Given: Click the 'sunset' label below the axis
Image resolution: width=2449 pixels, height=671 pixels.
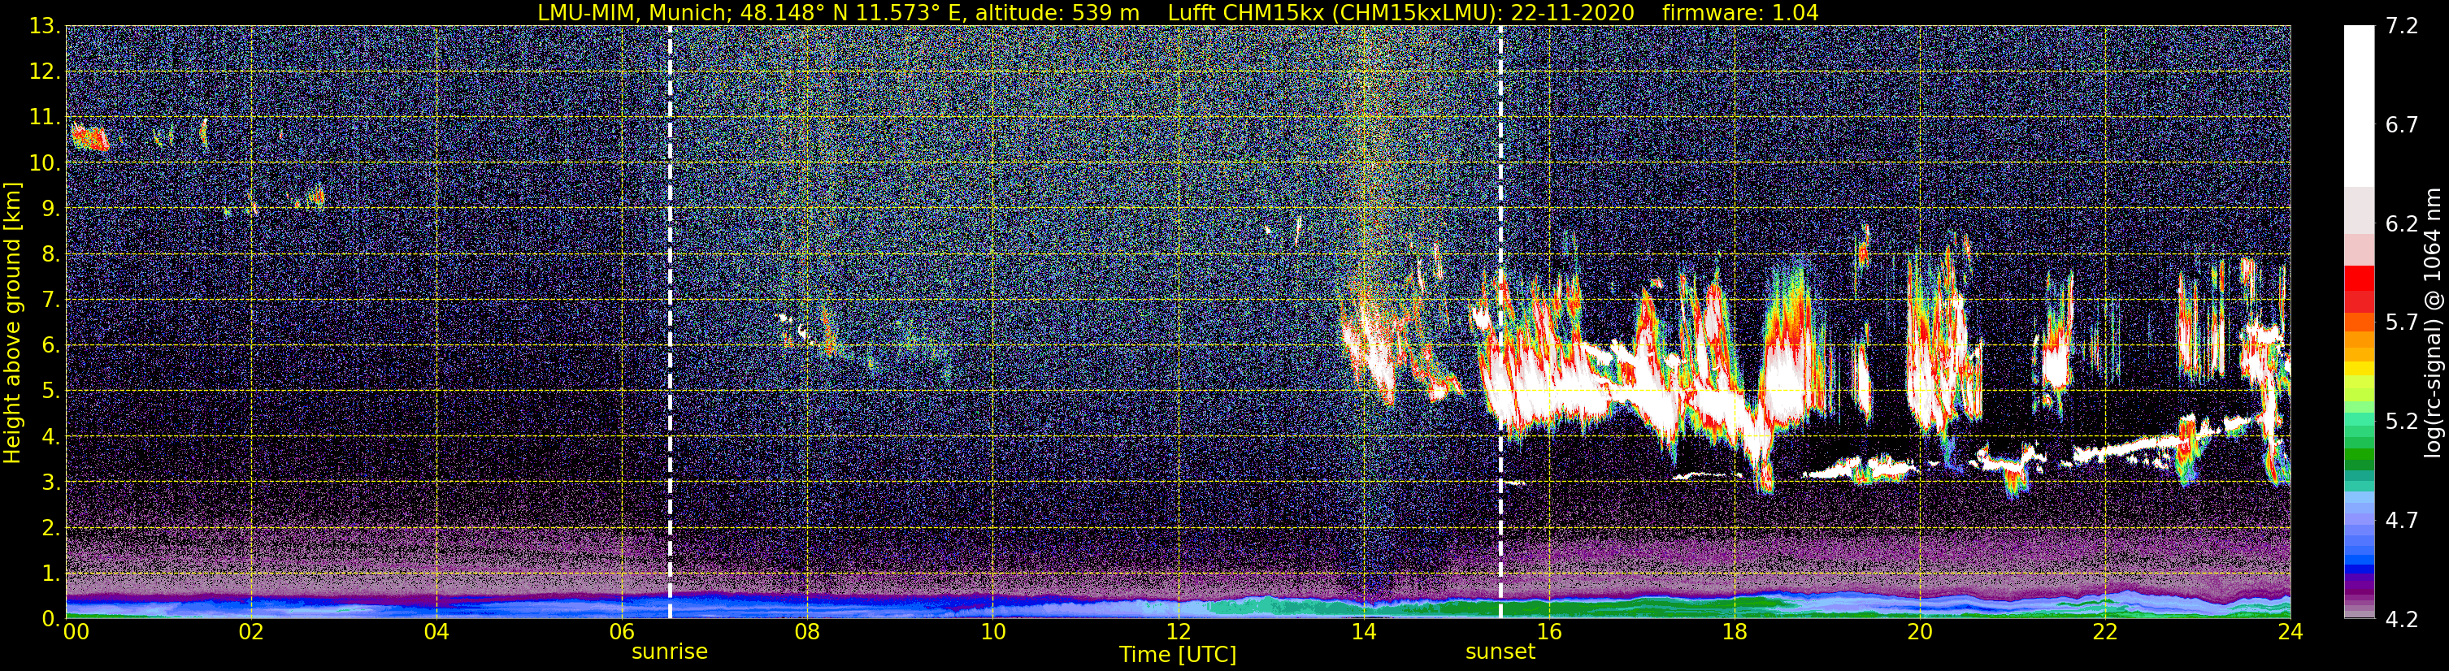Looking at the screenshot, I should (x=1500, y=652).
